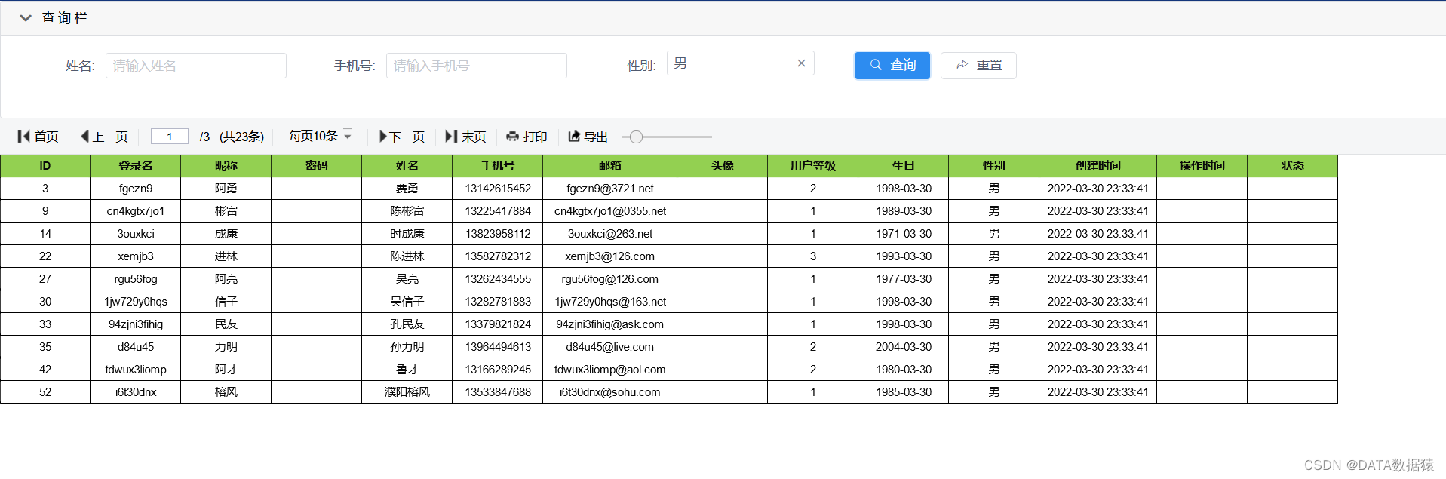Select the login name tdwux3liomp cell
The height and width of the screenshot is (479, 1446).
(x=136, y=370)
